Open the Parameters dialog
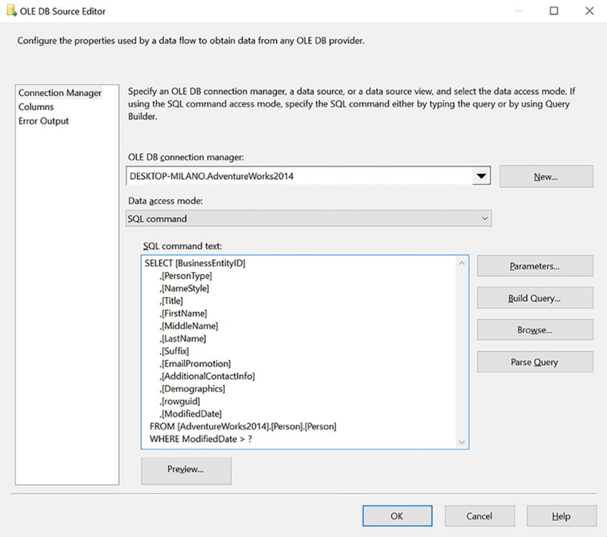The image size is (607, 537). 535,265
